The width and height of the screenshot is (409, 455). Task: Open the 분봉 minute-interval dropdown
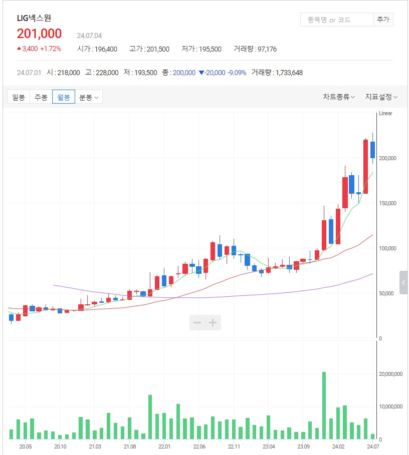pos(89,97)
